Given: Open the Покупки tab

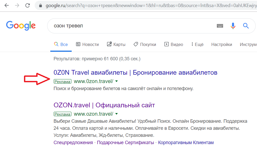Looking at the screenshot, I should point(145,44).
